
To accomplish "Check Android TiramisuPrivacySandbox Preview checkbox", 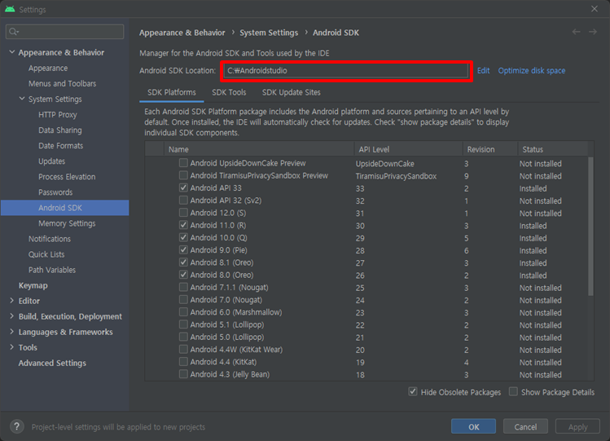I will click(183, 175).
